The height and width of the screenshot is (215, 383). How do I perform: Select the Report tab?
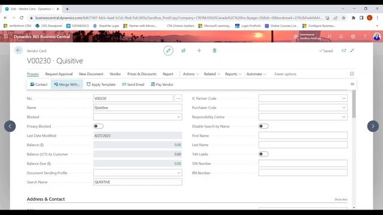point(168,74)
